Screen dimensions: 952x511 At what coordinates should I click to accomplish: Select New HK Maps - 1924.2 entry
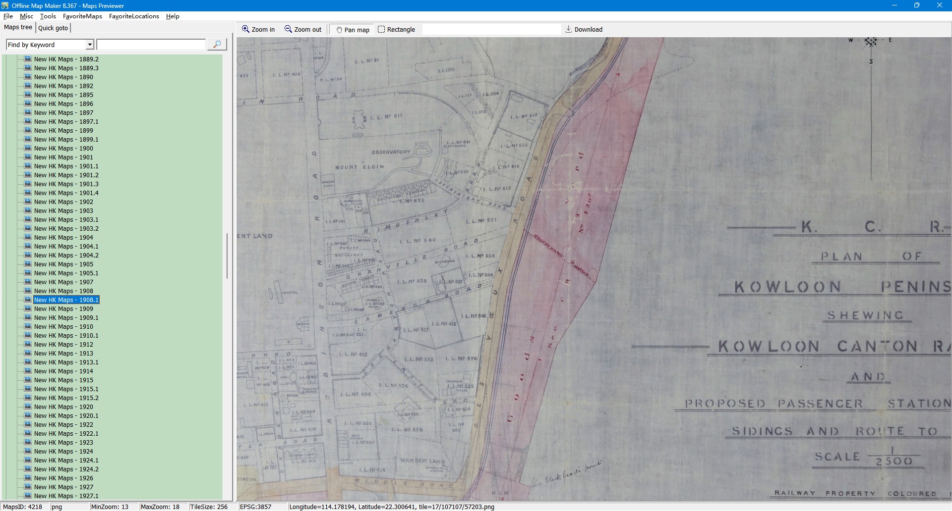(66, 469)
